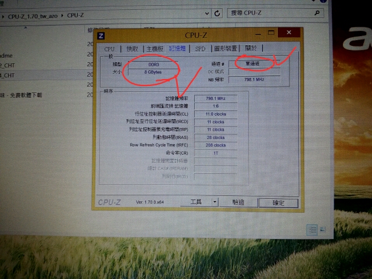
Task: Switch Explorer to details view icon
Action: (x=312, y=230)
